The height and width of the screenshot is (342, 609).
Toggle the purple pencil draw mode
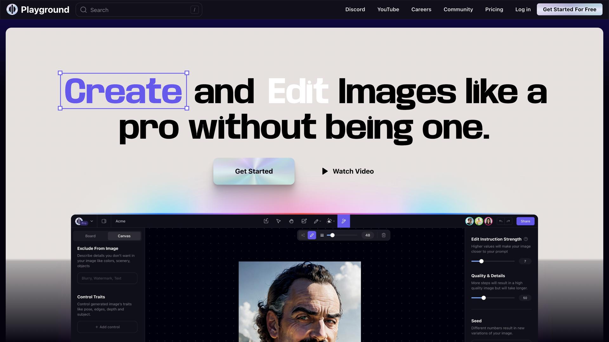312,235
